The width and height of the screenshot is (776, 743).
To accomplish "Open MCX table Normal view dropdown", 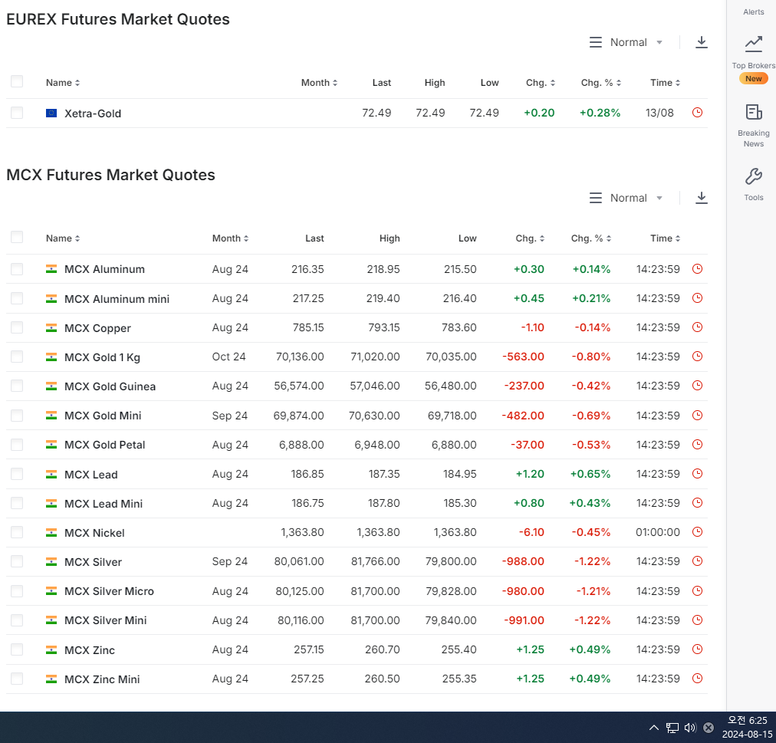I will pos(626,198).
